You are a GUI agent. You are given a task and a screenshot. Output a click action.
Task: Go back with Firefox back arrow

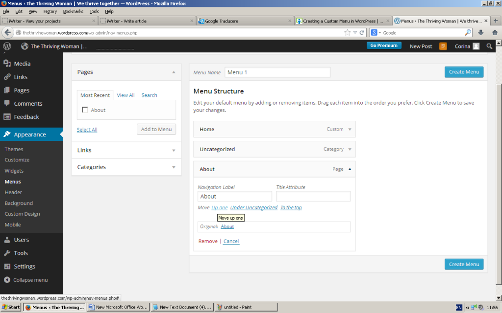[x=8, y=33]
